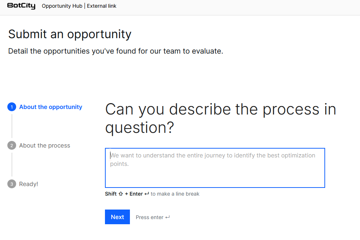Click the blue filled current step marker
Screen dimensions: 360x240
11,107
